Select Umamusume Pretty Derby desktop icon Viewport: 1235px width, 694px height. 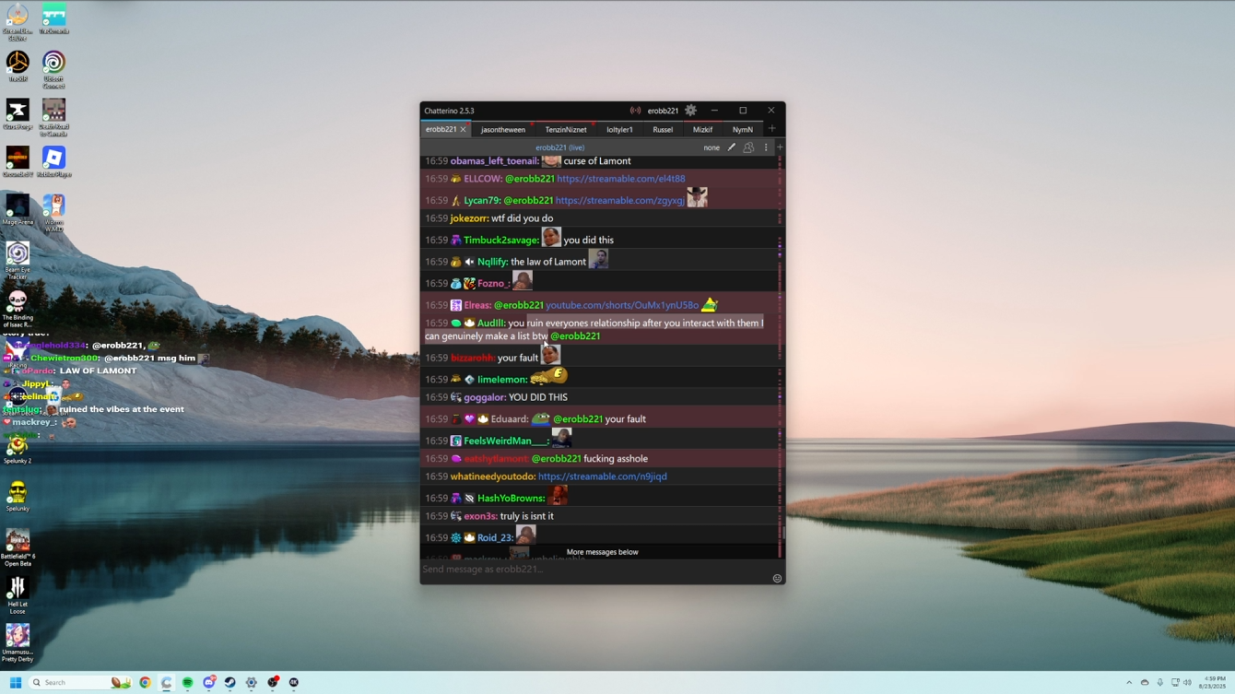18,643
